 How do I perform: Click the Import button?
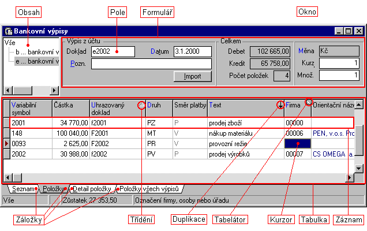[192, 76]
